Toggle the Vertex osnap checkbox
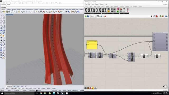This screenshot has height=95, width=169. click(x=41, y=89)
